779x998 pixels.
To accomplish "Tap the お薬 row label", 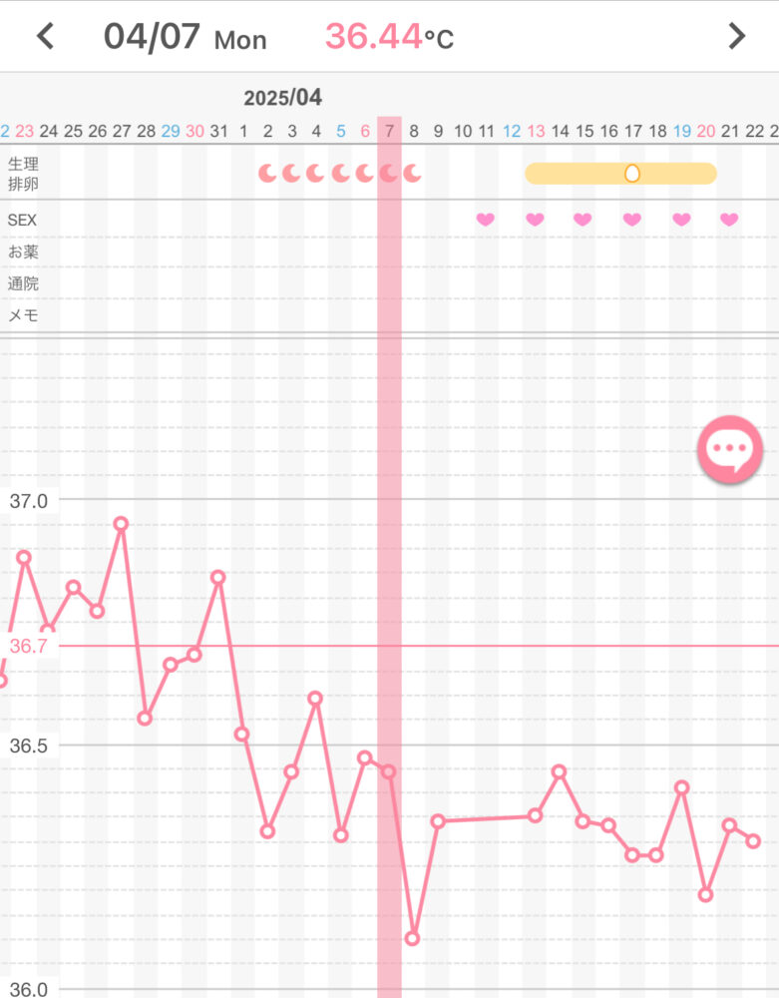I will click(x=23, y=252).
